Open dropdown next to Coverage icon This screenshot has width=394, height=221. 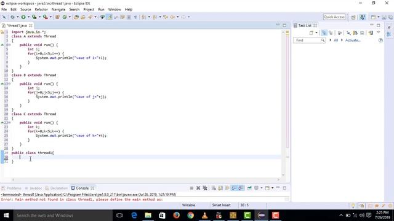pos(39,17)
